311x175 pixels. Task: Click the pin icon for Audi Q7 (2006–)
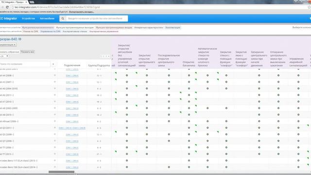click(x=55, y=141)
